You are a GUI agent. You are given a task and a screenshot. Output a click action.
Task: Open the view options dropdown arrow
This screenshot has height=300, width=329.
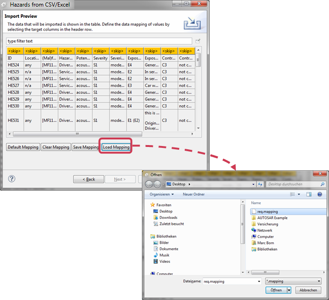tap(299, 194)
